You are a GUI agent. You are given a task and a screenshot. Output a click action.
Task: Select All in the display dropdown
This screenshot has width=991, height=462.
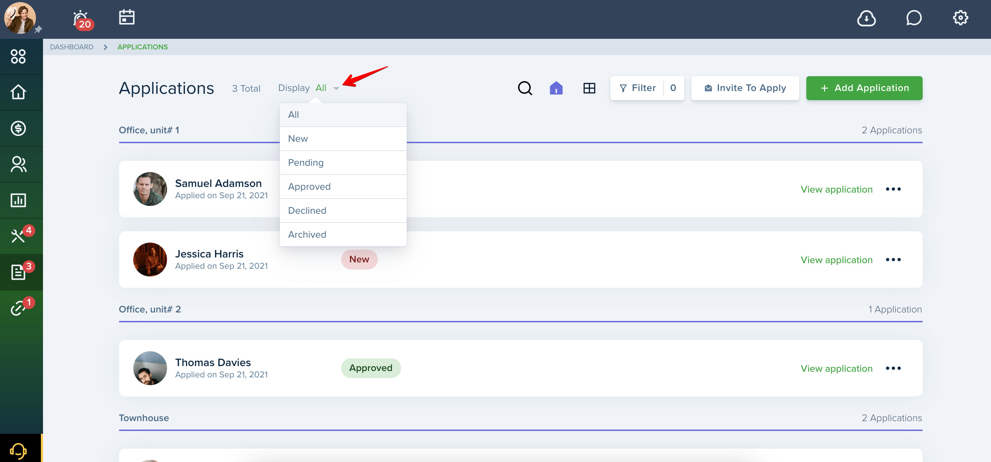(x=343, y=115)
